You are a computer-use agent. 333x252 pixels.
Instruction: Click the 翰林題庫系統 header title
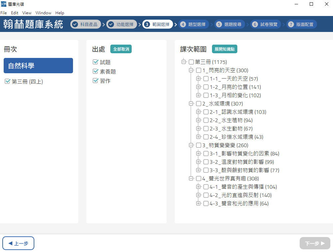click(33, 24)
